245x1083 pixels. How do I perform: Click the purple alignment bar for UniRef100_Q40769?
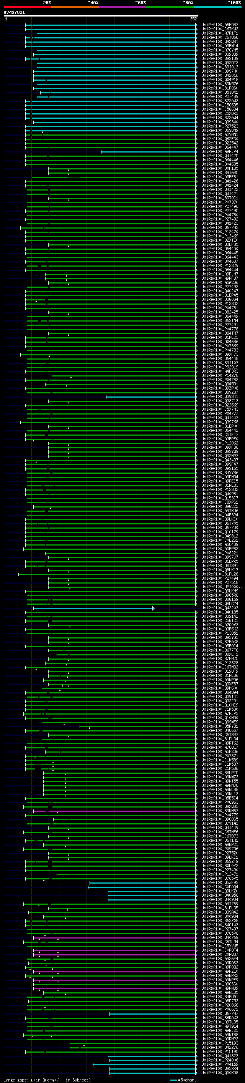coord(115,938)
